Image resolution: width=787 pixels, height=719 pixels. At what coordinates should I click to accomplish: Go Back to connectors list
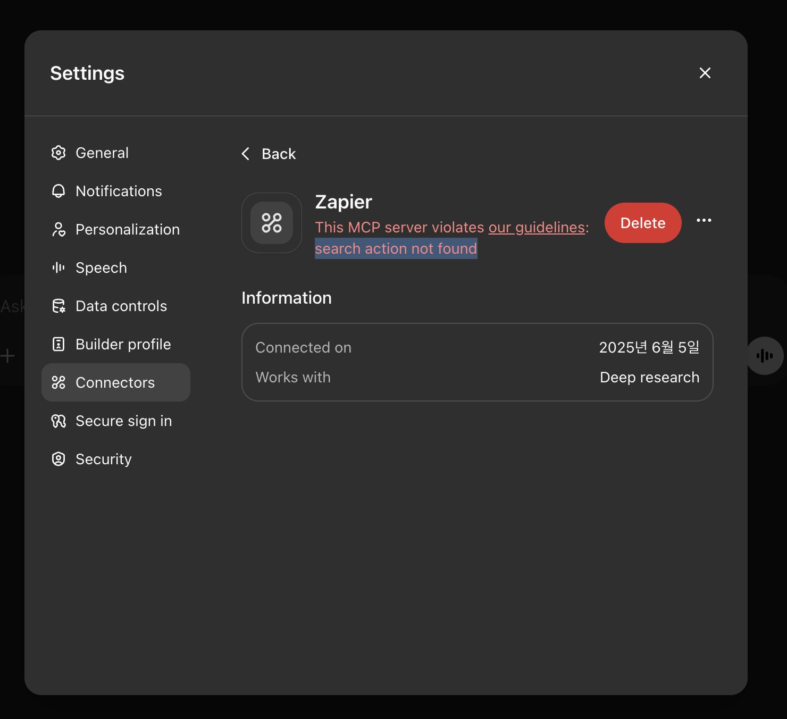pyautogui.click(x=268, y=154)
